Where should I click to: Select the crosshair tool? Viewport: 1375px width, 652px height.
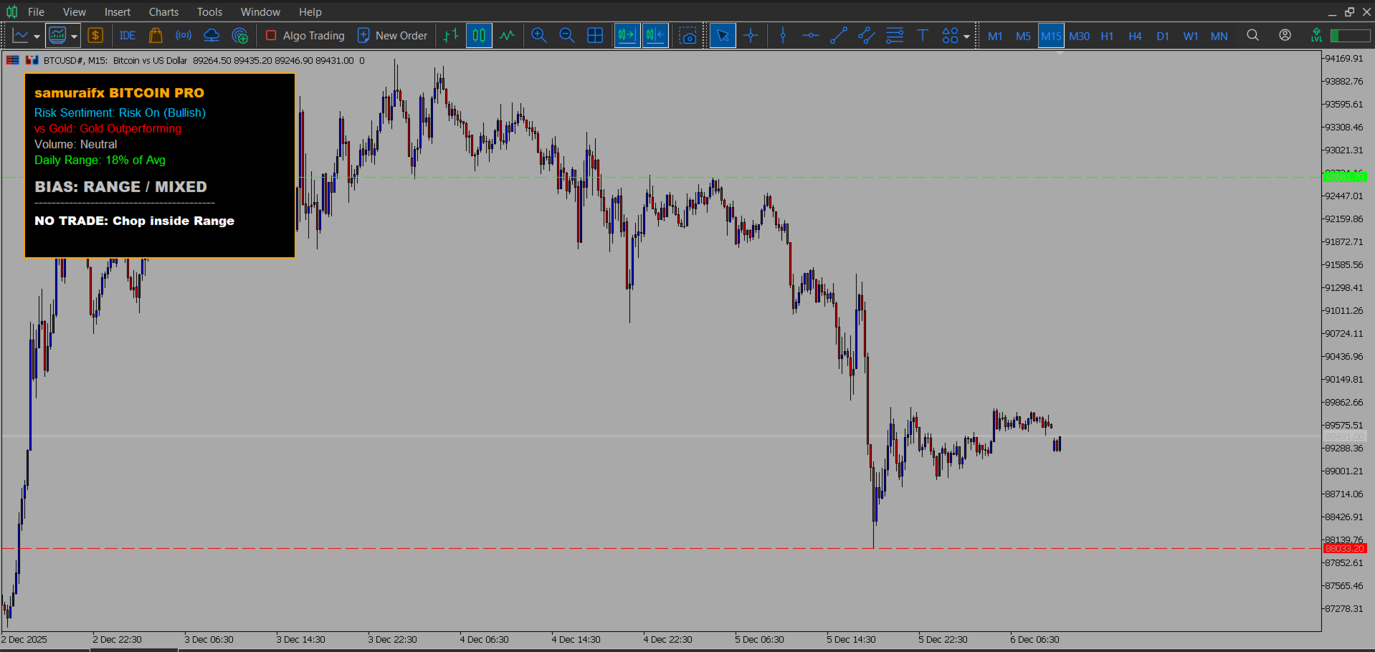pos(751,35)
